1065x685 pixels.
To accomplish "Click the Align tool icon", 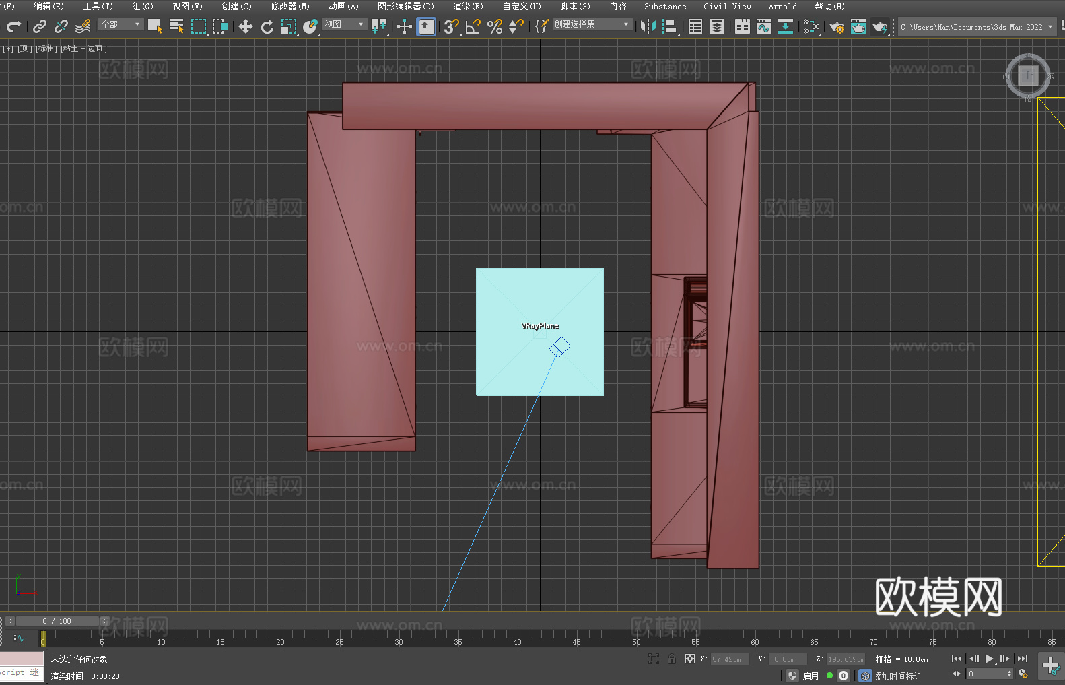I will click(x=670, y=26).
